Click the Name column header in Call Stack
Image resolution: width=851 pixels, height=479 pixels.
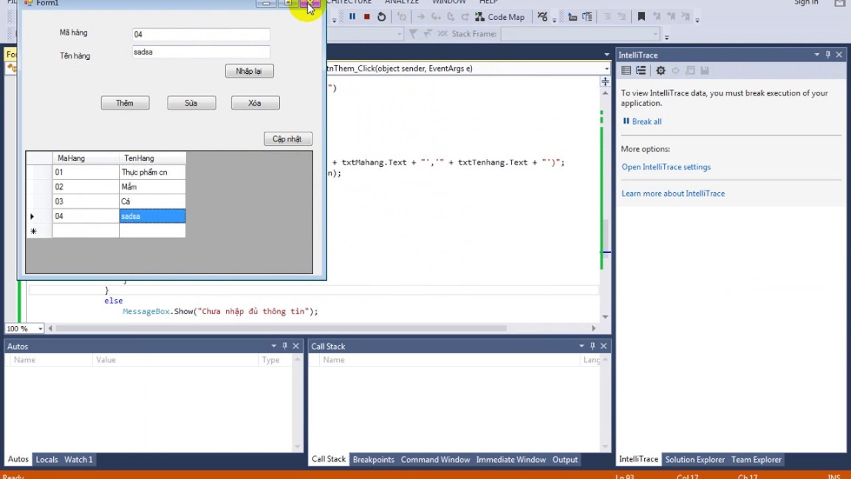click(449, 360)
